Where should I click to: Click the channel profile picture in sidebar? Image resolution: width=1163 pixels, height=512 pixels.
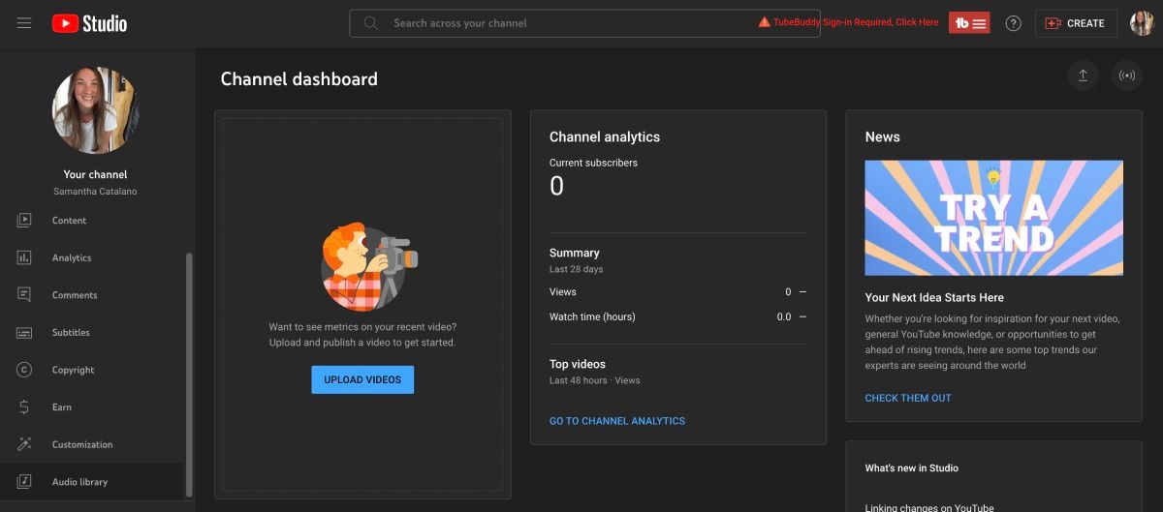point(95,110)
